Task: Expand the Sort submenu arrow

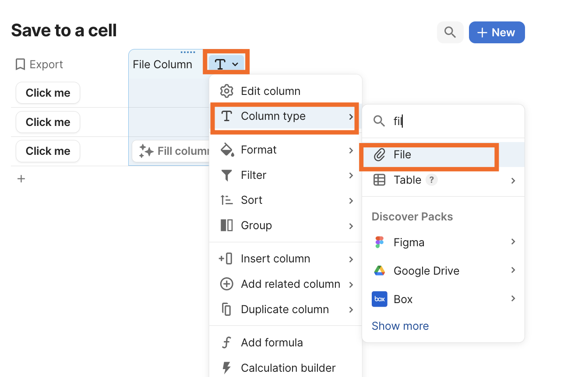Action: 351,200
